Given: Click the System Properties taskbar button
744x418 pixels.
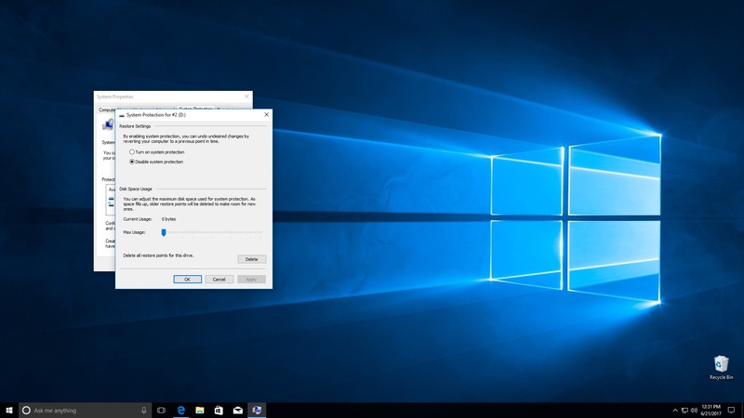Looking at the screenshot, I should (x=258, y=410).
